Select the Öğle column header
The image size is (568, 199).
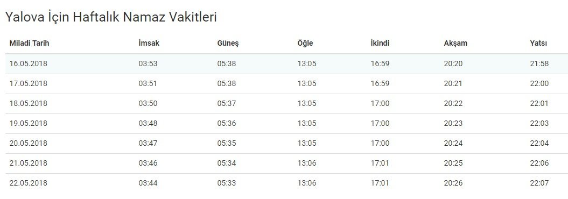point(305,44)
